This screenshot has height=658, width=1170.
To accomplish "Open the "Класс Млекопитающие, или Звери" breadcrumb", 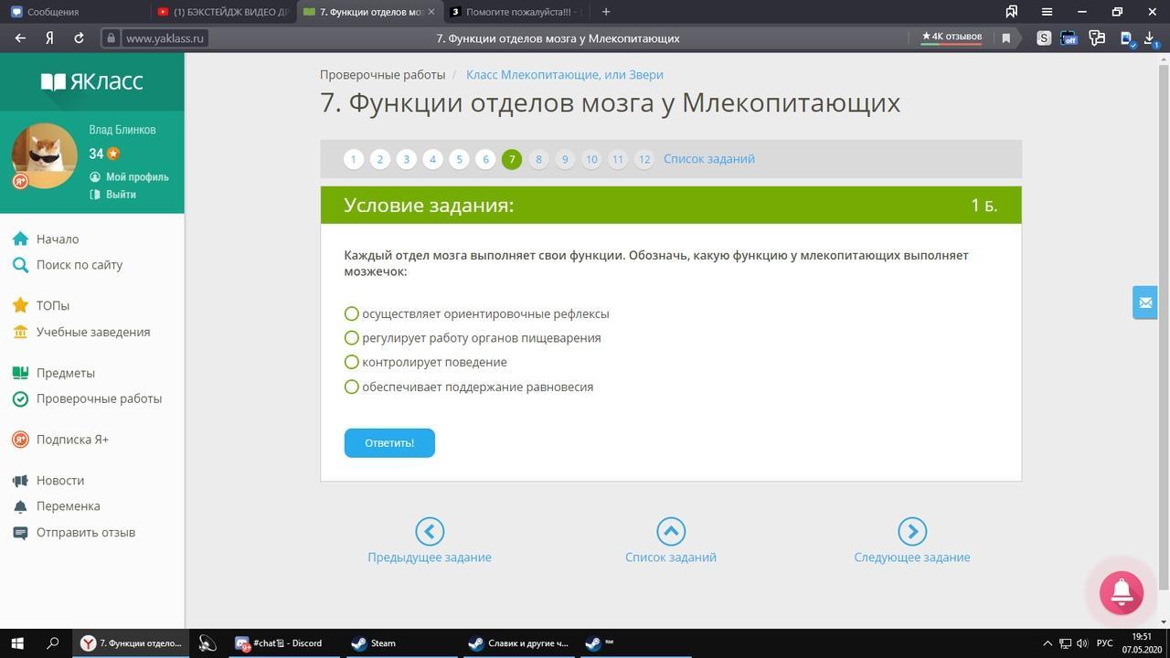I will (x=565, y=75).
